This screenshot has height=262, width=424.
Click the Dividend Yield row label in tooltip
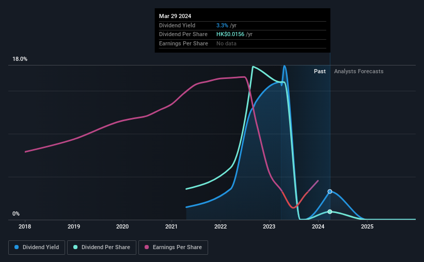(x=177, y=25)
